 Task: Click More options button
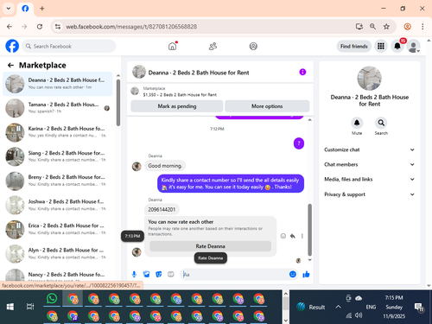click(267, 106)
